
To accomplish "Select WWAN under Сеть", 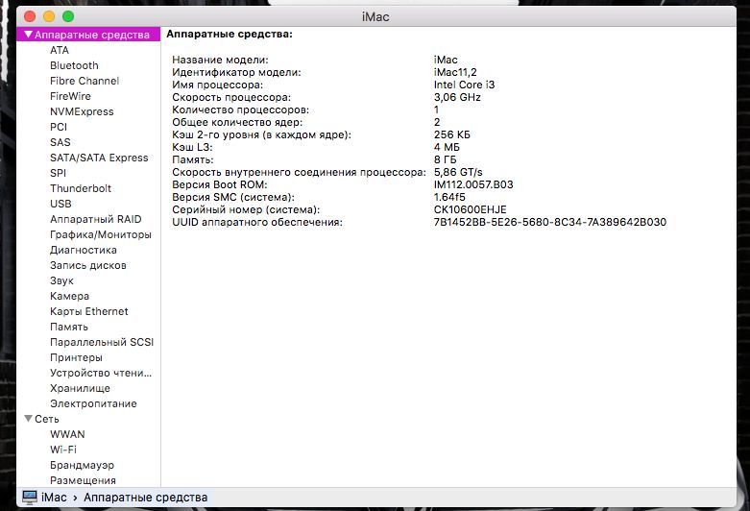I will tap(67, 434).
